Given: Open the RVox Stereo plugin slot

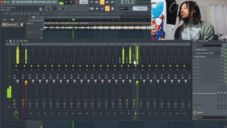Looking at the screenshot, I should click(200, 57).
